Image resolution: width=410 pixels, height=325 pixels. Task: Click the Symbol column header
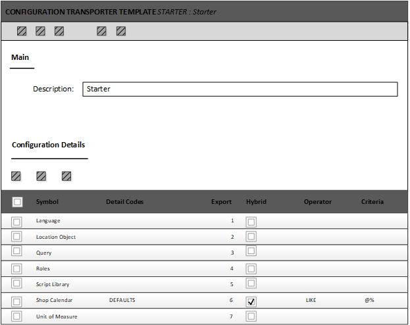pos(47,202)
